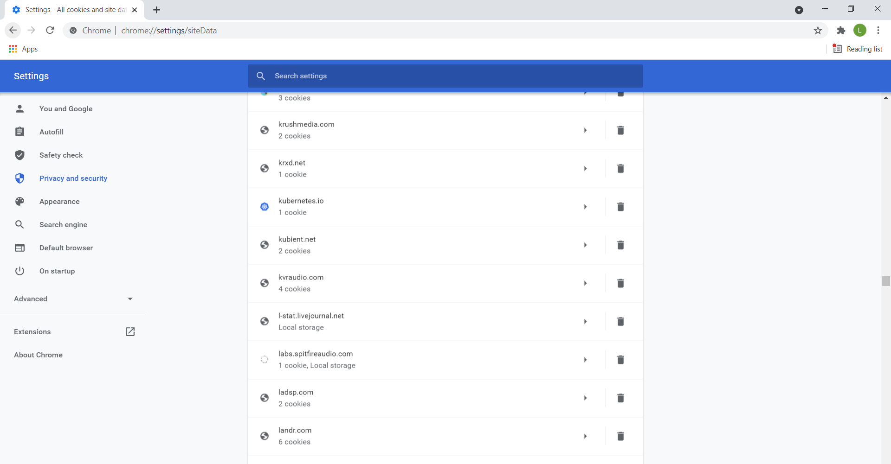Image resolution: width=891 pixels, height=464 pixels.
Task: Expand kubient.net cookie details
Action: [586, 245]
